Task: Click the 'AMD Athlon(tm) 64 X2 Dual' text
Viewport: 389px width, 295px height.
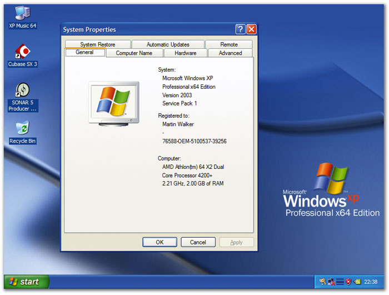Action: pyautogui.click(x=193, y=167)
